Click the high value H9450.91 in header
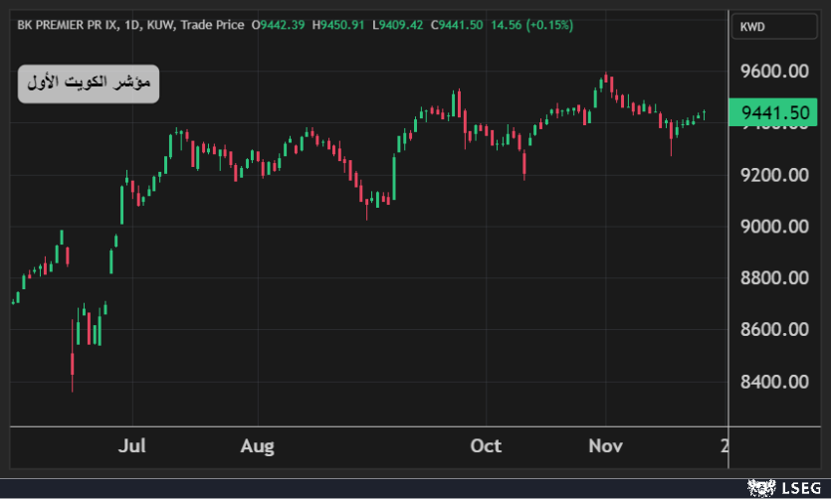Image resolution: width=831 pixels, height=499 pixels. [340, 25]
